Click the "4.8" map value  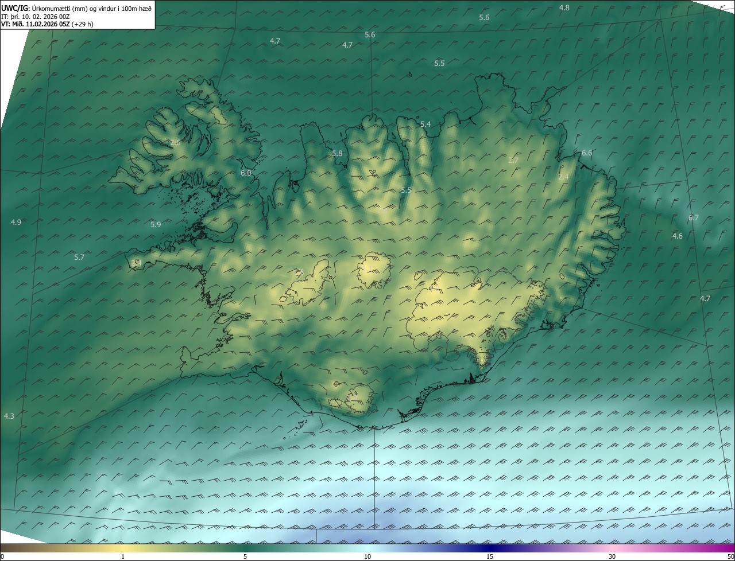tap(564, 7)
